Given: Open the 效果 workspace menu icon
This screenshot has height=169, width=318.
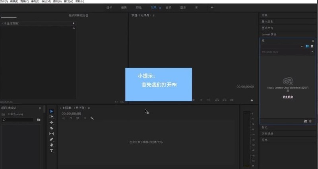Looking at the screenshot, I should pos(160,8).
